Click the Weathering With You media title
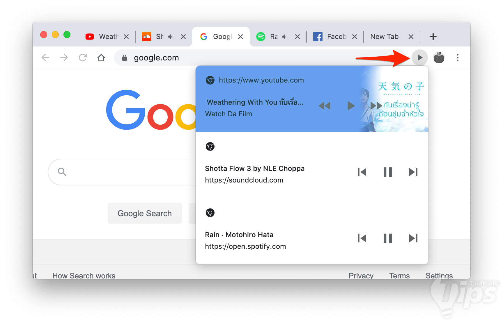Viewport: 503px width, 322px height. point(255,102)
